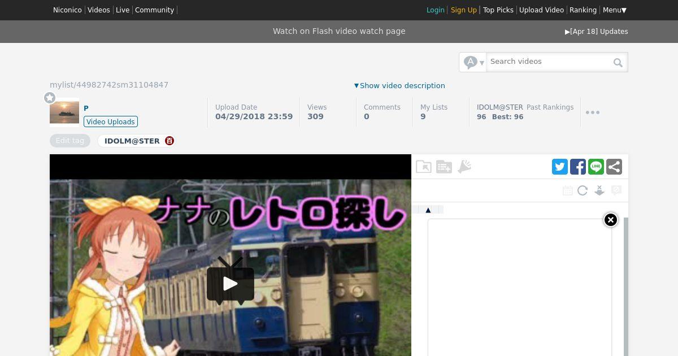678x356 pixels.
Task: Open the tag dictionary icon beside IDOLM@STER
Action: pos(169,141)
